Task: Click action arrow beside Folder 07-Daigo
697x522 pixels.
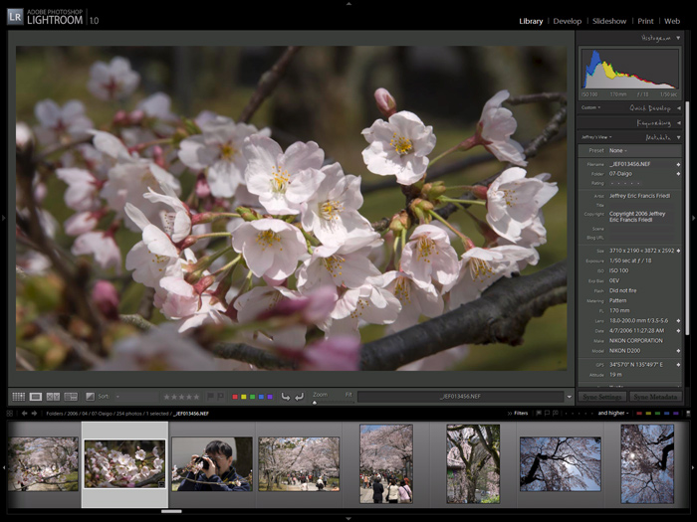Action: coord(678,174)
